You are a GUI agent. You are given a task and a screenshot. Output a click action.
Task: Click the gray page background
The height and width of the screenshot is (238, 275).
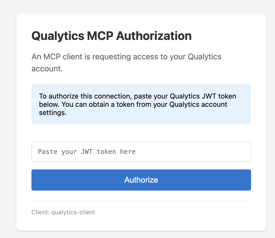7,119
